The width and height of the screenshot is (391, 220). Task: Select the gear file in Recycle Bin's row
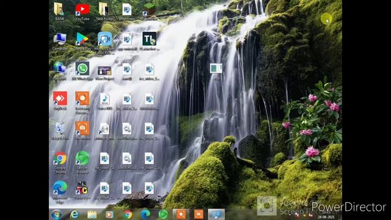[126, 131]
